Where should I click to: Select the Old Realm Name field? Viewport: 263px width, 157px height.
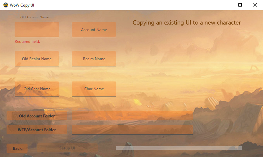[37, 59]
